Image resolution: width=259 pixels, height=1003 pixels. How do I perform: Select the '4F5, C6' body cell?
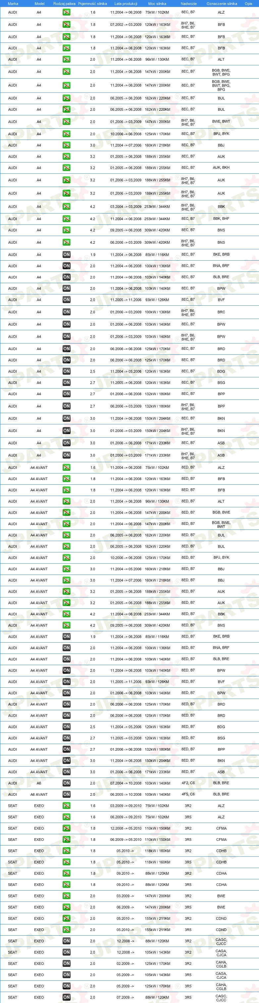[x=188, y=794]
